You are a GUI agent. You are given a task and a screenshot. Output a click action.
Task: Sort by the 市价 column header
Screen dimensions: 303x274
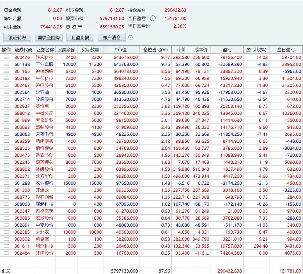tap(181, 50)
